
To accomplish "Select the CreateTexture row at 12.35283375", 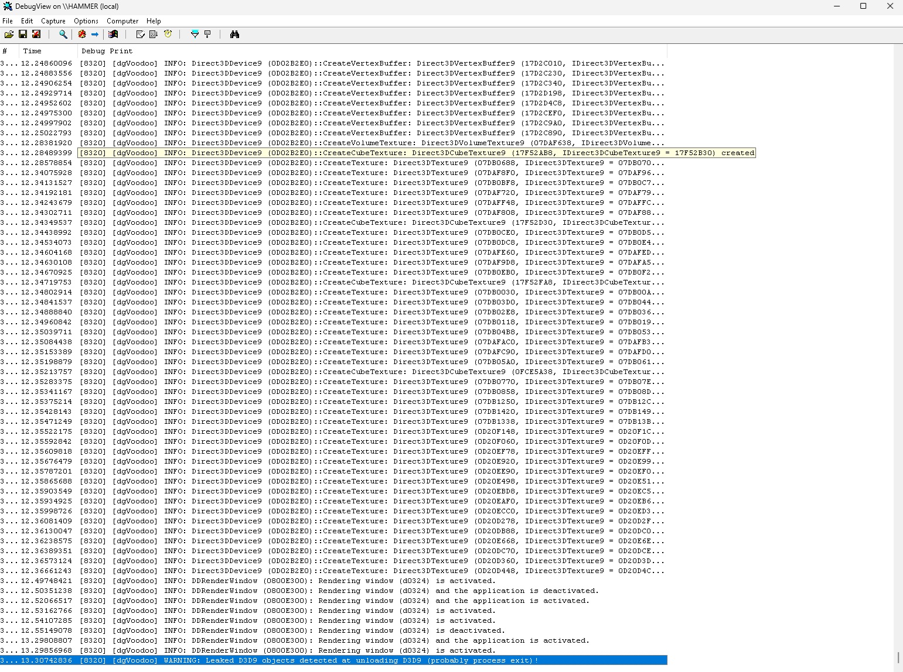I will click(x=333, y=382).
